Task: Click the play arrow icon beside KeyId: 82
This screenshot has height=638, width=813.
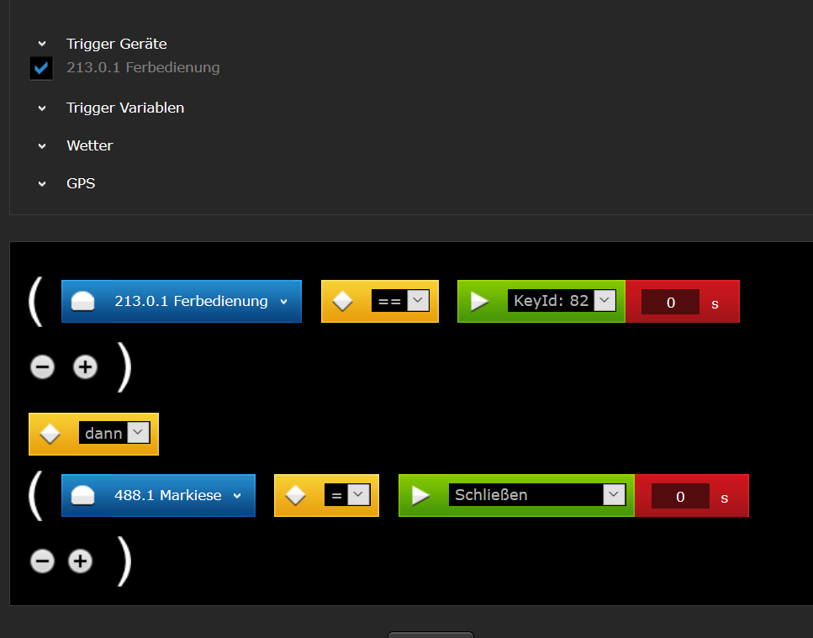Action: 479,302
